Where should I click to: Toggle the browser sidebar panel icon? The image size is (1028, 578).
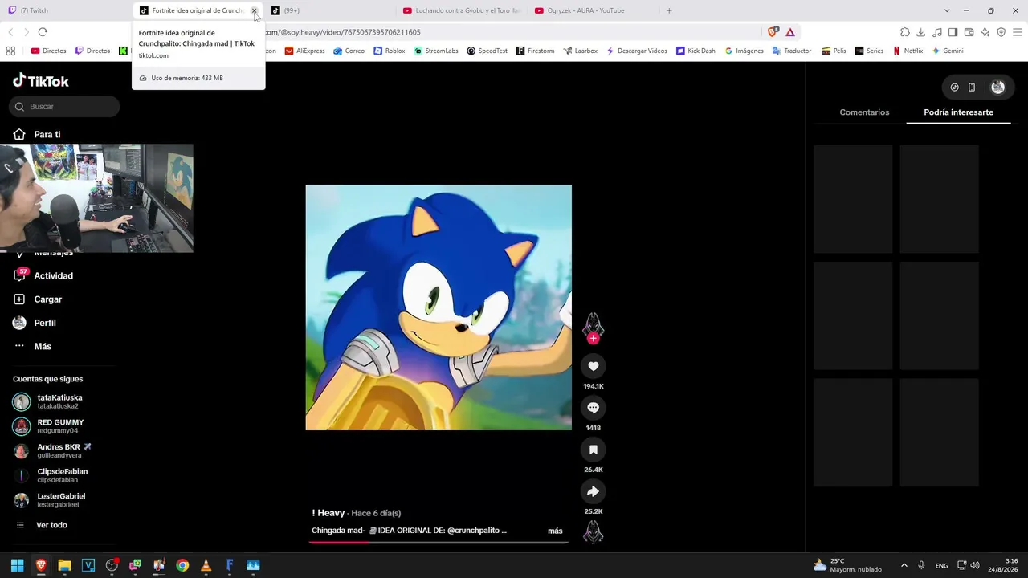(x=953, y=32)
